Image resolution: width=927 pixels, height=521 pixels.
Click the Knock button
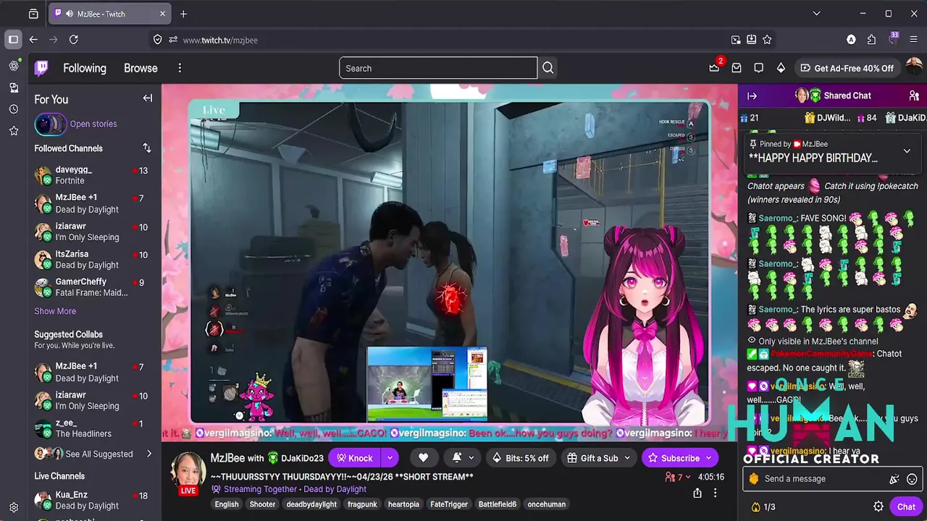tap(355, 457)
